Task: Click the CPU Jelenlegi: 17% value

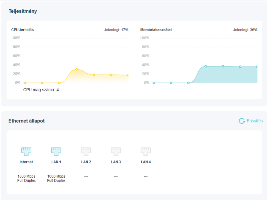Action: [x=116, y=30]
